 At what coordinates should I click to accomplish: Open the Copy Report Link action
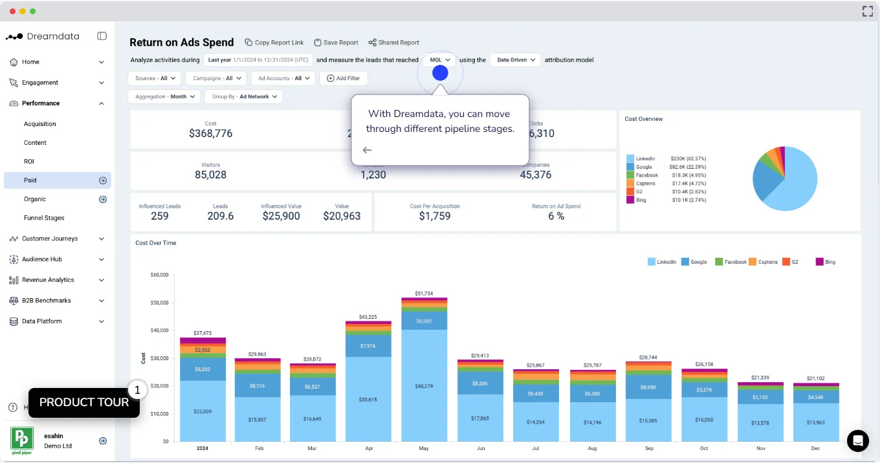click(274, 42)
